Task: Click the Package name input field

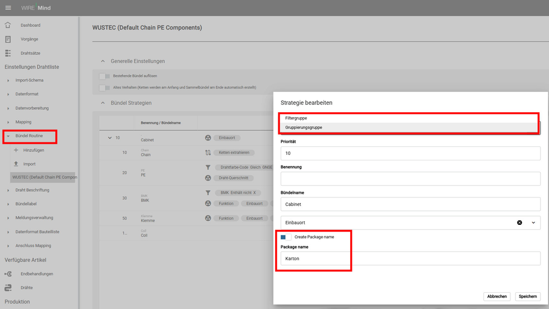Action: pyautogui.click(x=410, y=259)
